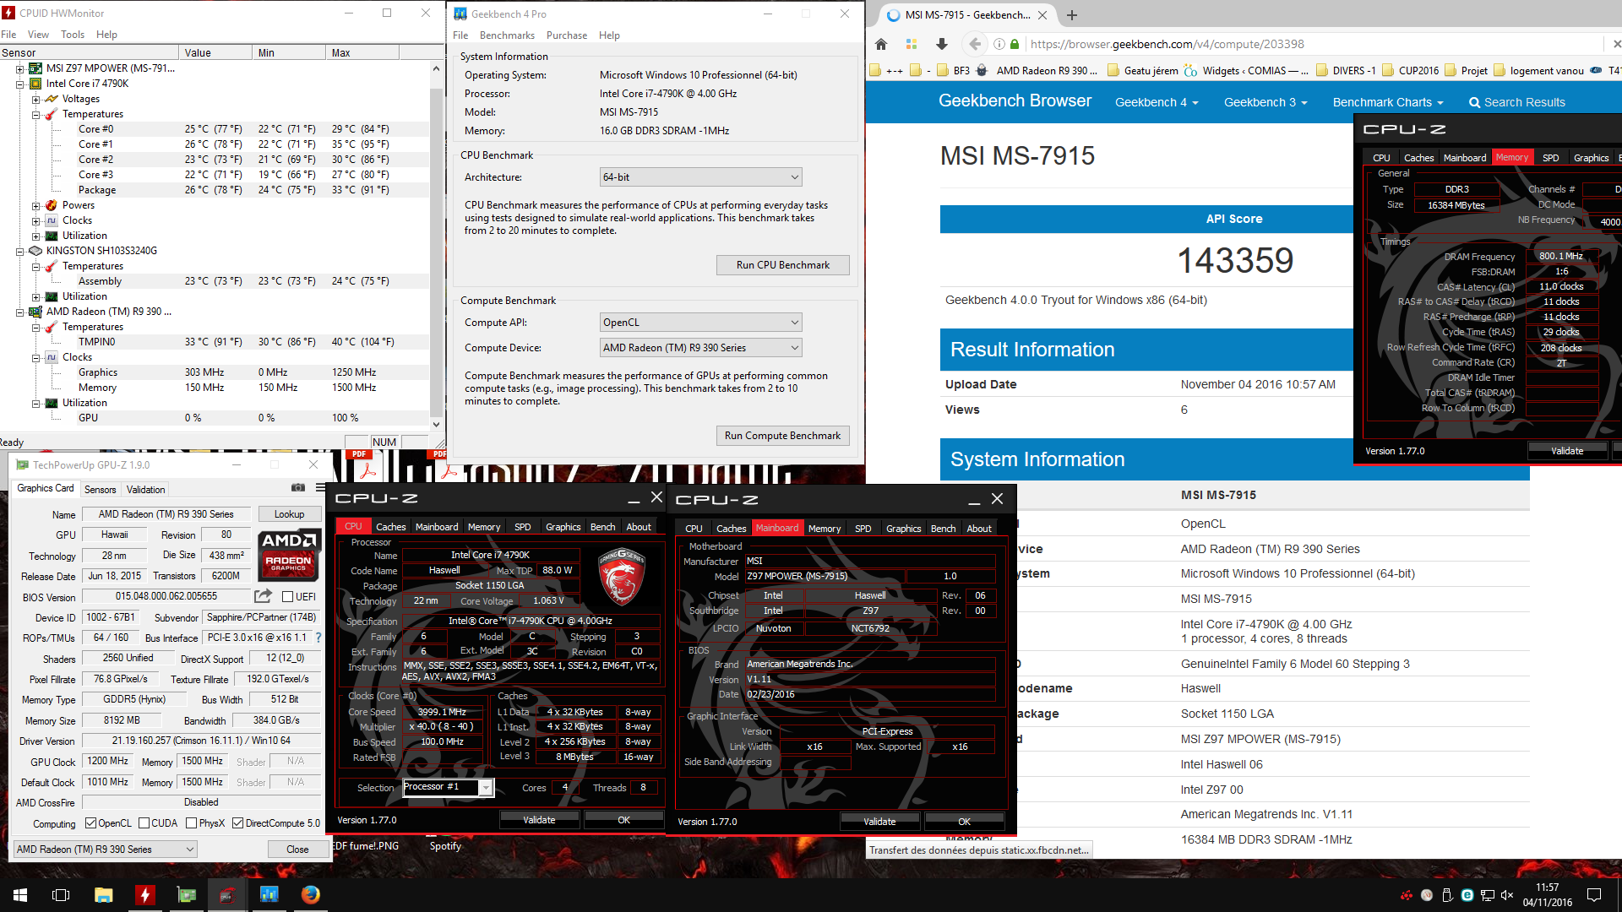Screen dimensions: 1622x912
Task: Click Close button in GPU-Z
Action: click(297, 850)
